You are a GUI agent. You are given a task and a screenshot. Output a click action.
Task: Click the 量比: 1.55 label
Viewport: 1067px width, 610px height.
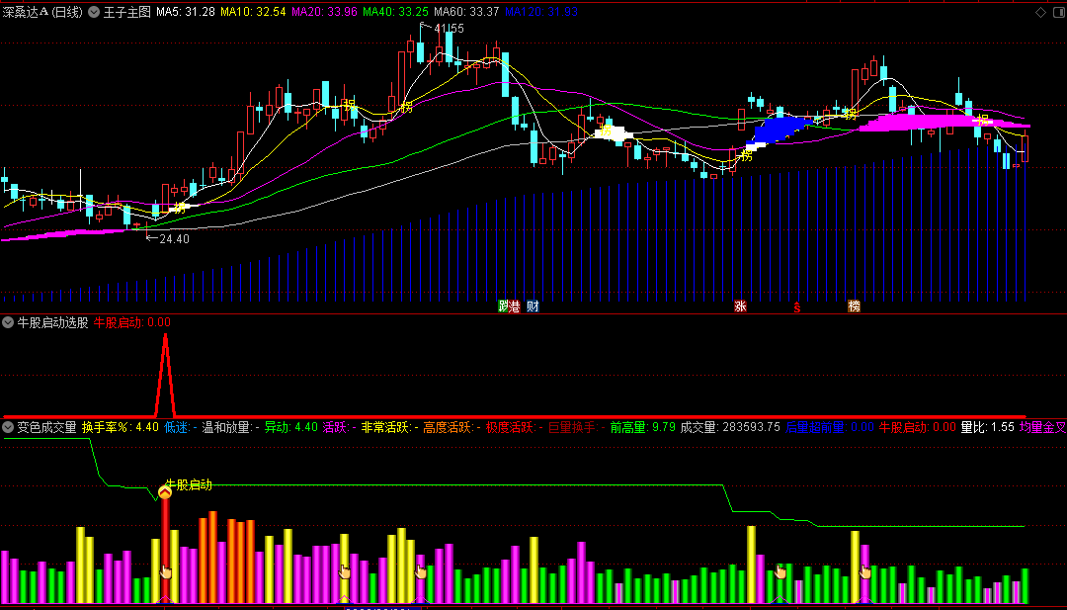(987, 427)
